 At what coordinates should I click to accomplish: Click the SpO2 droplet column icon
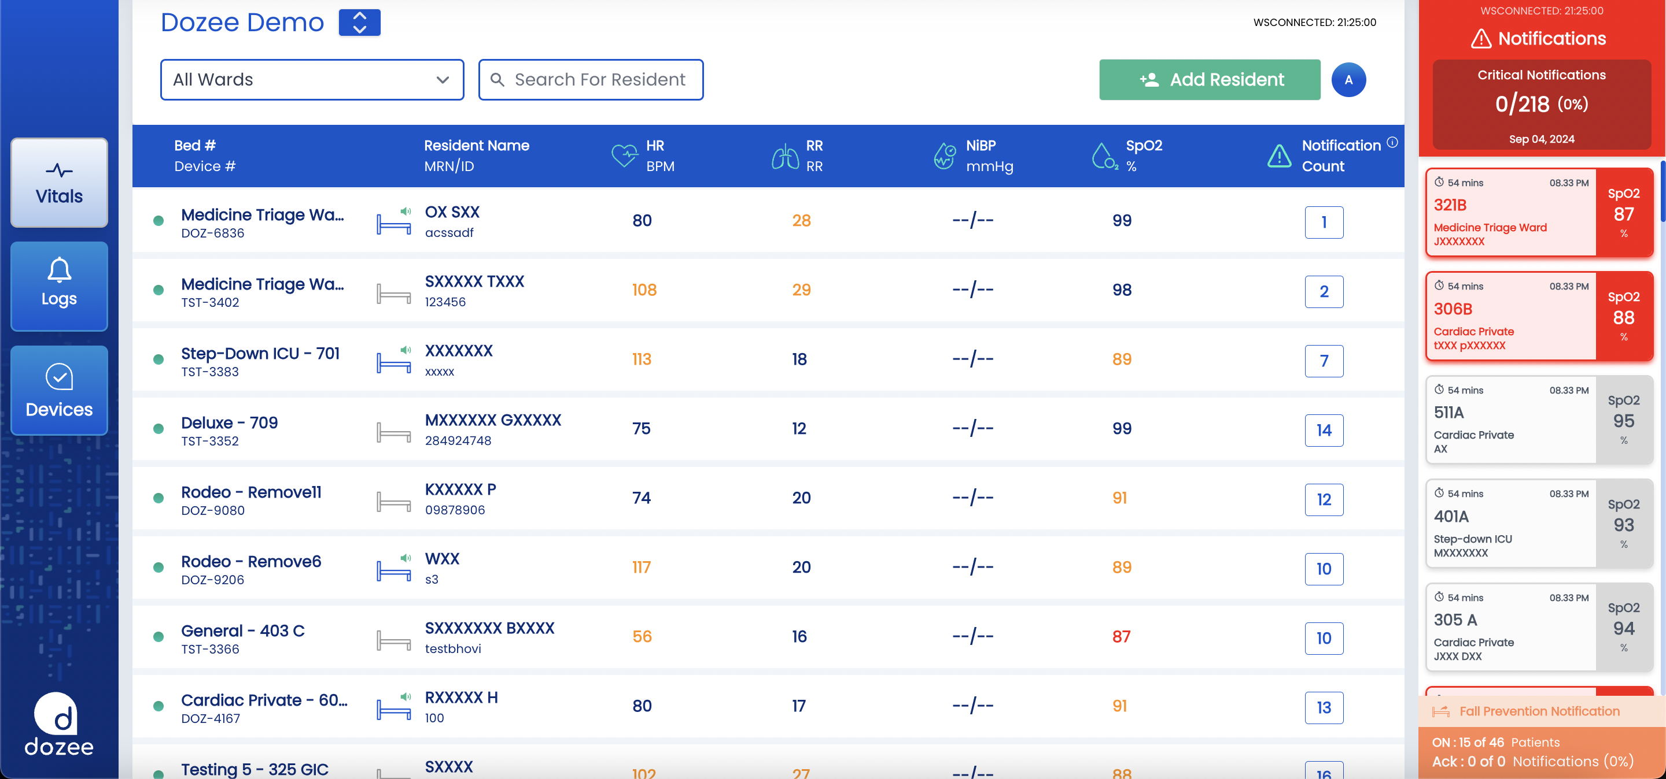click(x=1104, y=155)
